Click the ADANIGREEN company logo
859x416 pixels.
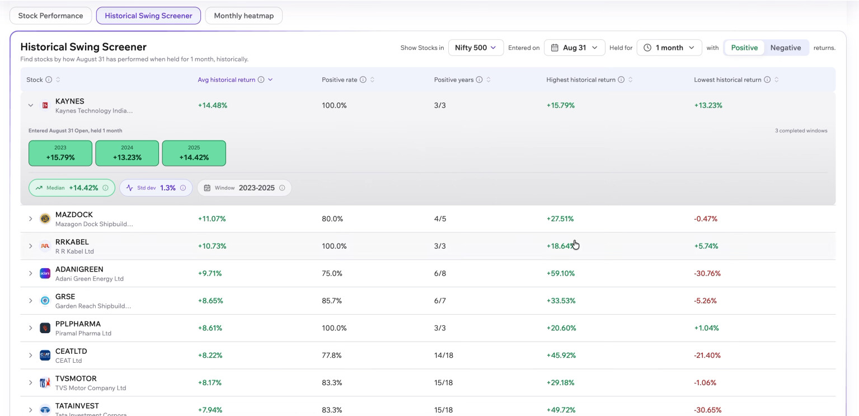tap(45, 273)
